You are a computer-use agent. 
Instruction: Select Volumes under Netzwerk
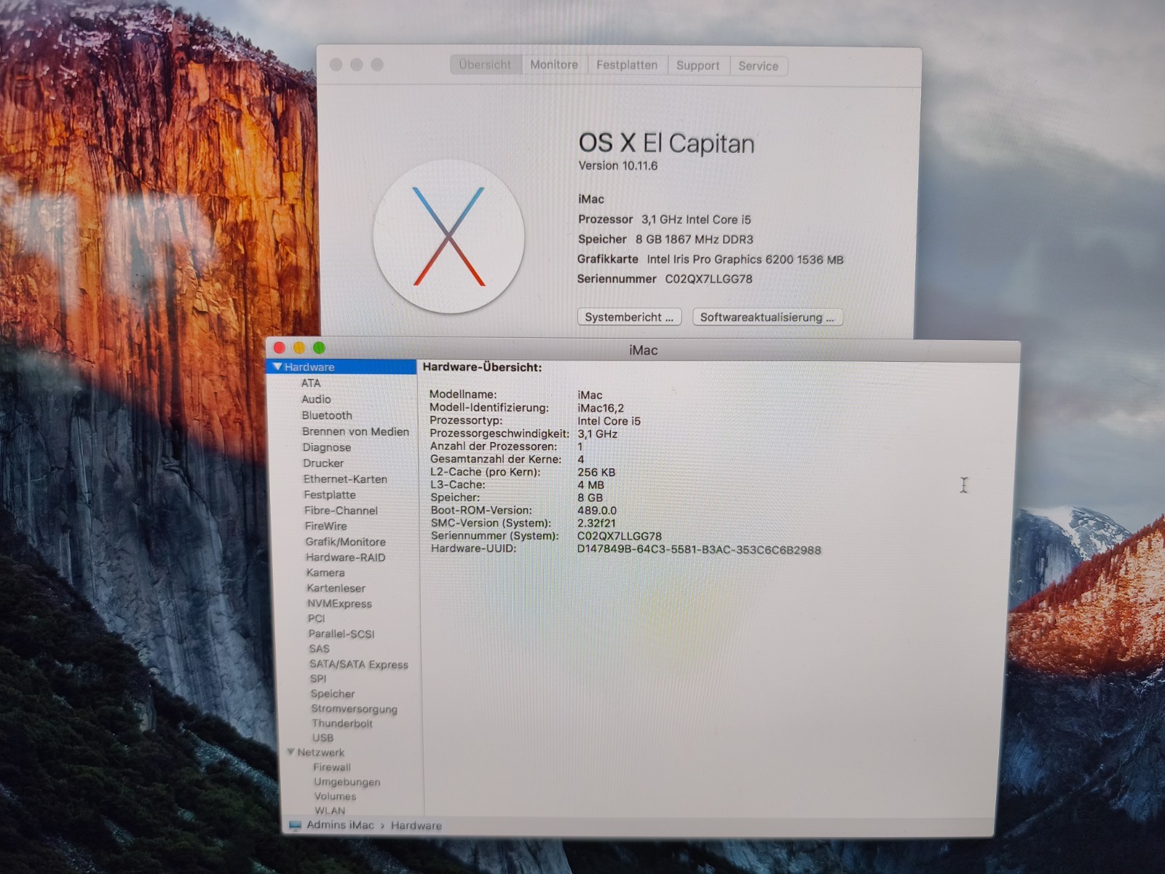[x=336, y=796]
